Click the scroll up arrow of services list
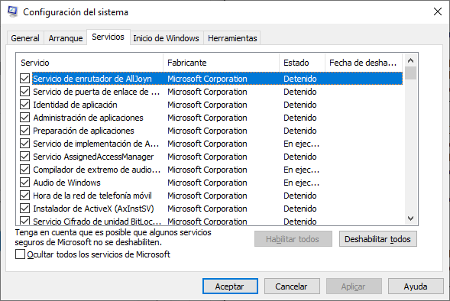Screen dimensions: 450x301 point(410,60)
